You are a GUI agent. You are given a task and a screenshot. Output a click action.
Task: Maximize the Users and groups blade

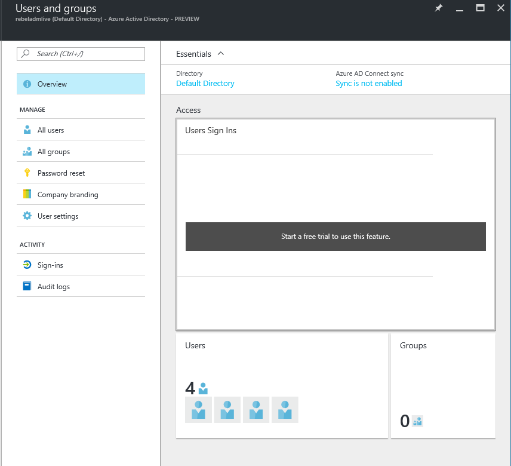(480, 8)
